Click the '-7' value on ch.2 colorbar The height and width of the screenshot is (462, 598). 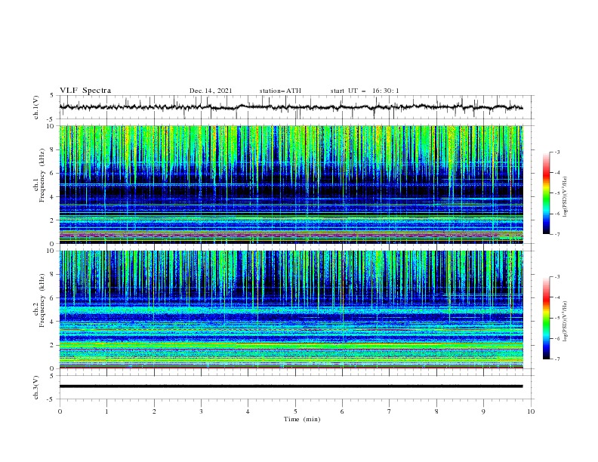[x=556, y=359]
